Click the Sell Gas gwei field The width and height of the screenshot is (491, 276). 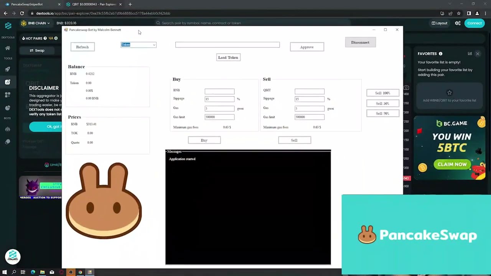310,108
